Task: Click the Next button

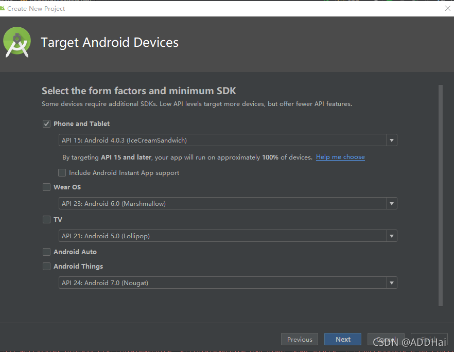Action: point(342,339)
